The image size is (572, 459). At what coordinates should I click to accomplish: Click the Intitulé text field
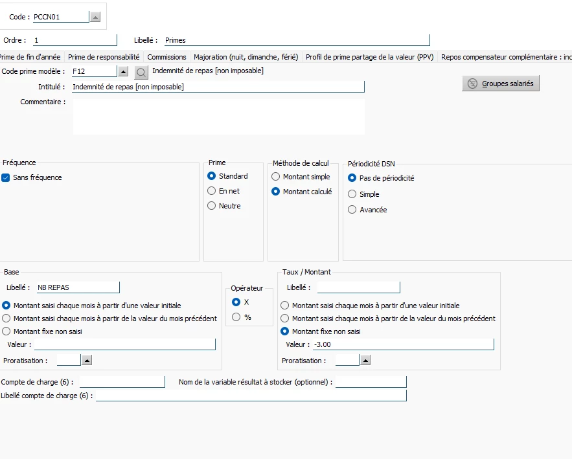click(x=218, y=87)
